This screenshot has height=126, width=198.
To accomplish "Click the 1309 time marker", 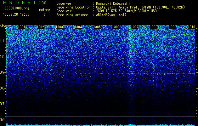I will [x=173, y=27].
